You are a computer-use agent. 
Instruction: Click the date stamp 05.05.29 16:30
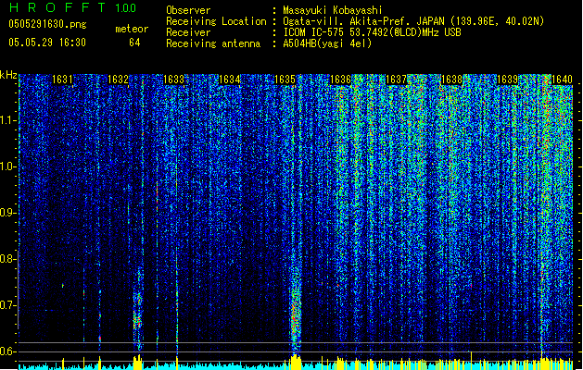pyautogui.click(x=47, y=43)
